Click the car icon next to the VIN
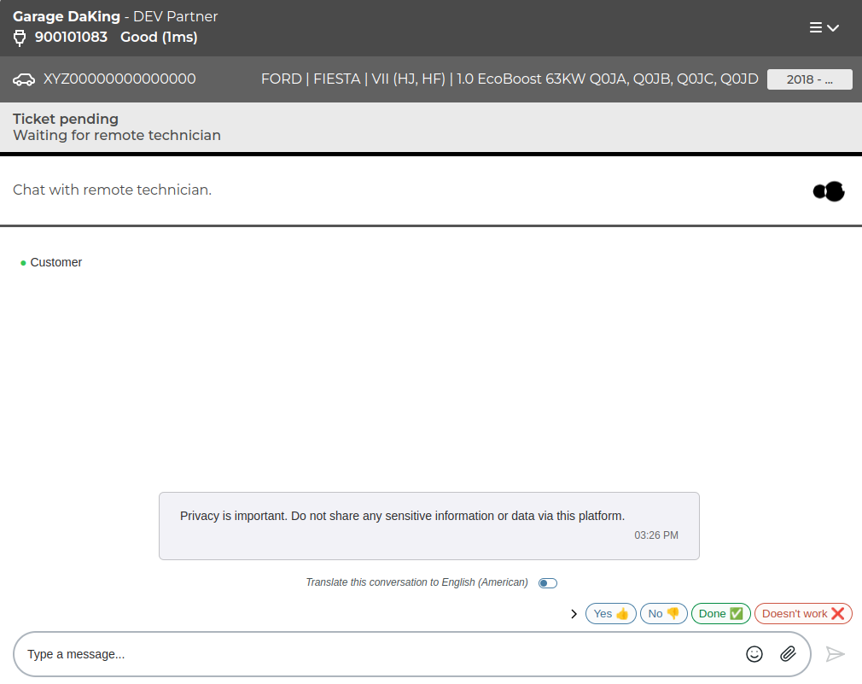 point(24,79)
